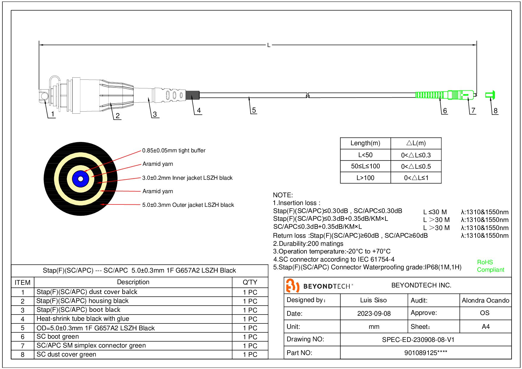Click callout number 2 under the housing
The image size is (522, 369).
click(x=118, y=116)
